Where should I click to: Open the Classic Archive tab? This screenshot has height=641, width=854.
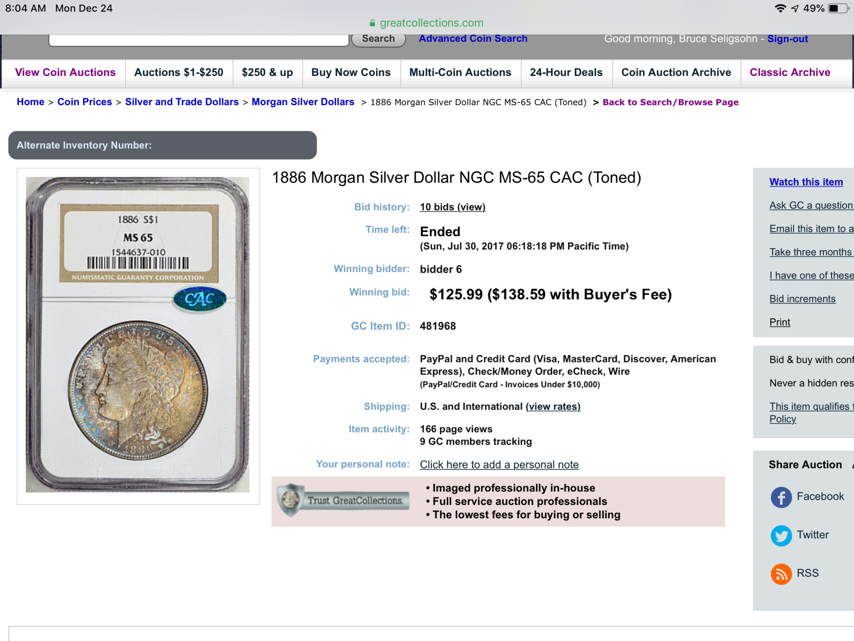click(790, 73)
